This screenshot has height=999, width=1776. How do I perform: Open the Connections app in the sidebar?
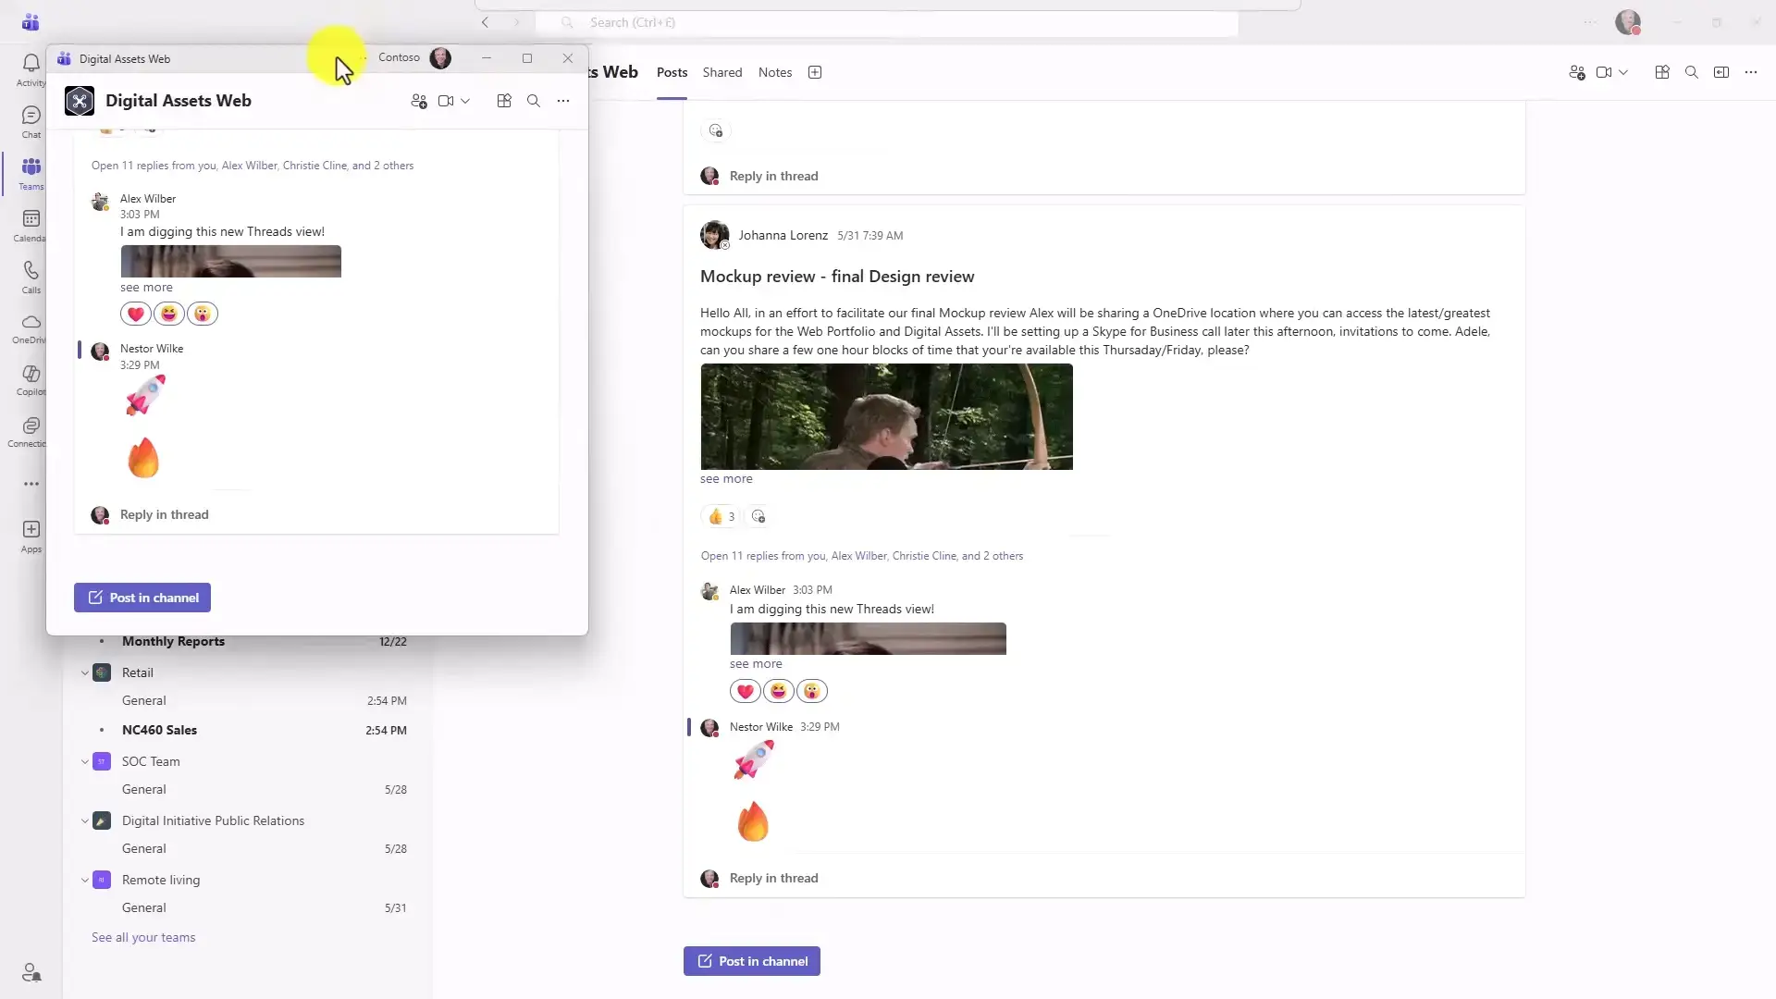pos(31,432)
